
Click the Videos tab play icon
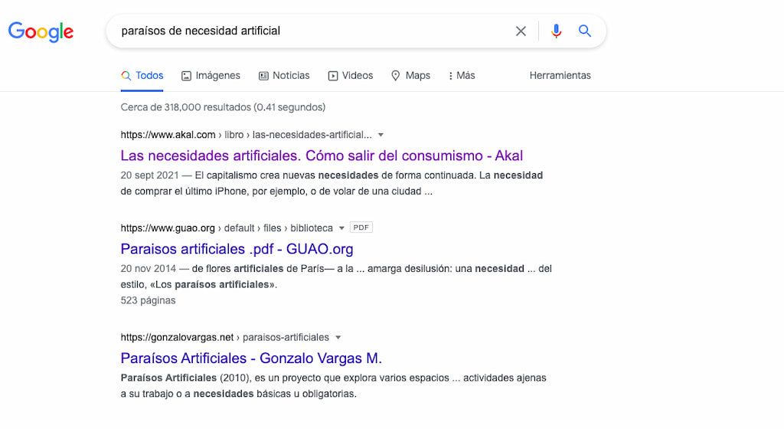coord(332,76)
